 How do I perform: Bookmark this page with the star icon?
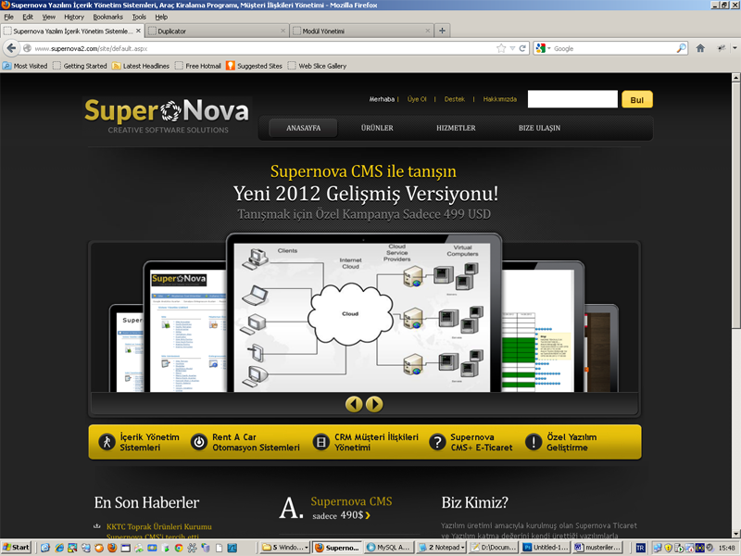[x=501, y=48]
